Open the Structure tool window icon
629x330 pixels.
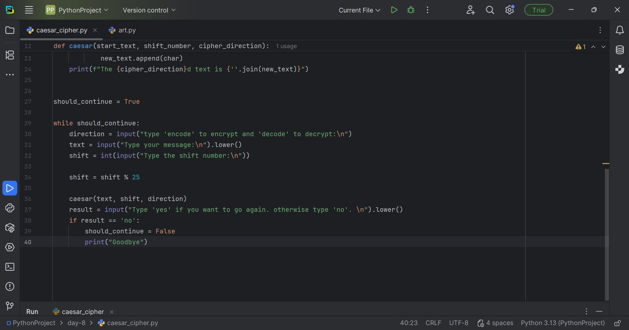[x=9, y=54]
